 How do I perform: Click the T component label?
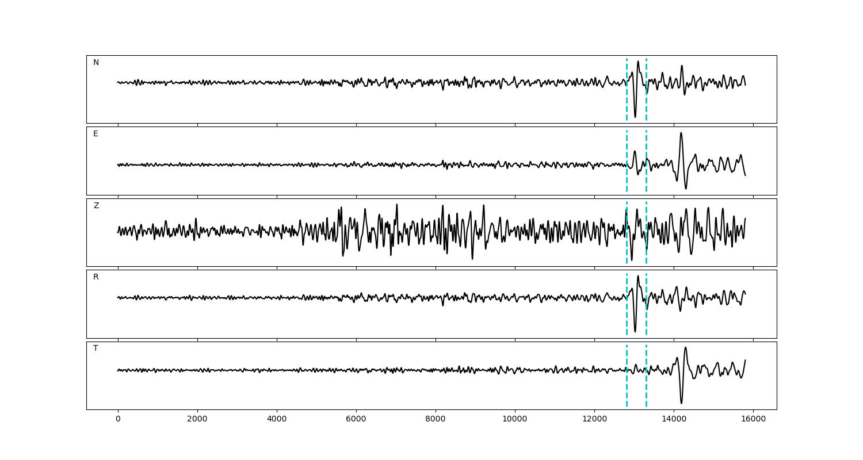tap(96, 348)
